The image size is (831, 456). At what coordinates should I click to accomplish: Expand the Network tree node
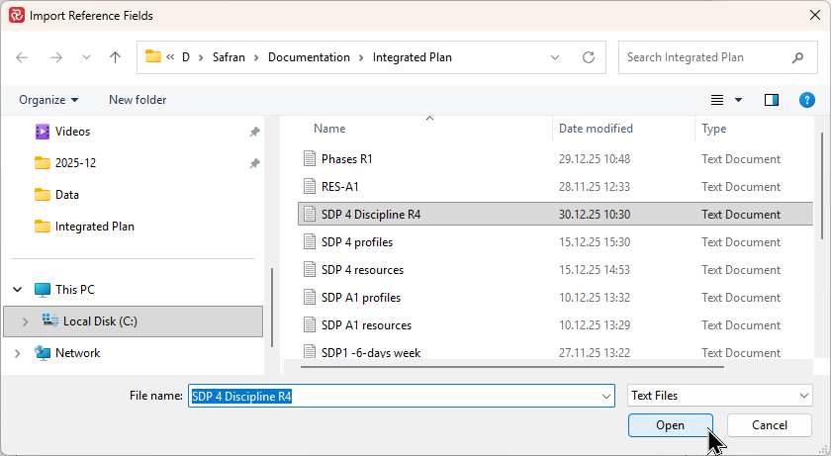(18, 353)
